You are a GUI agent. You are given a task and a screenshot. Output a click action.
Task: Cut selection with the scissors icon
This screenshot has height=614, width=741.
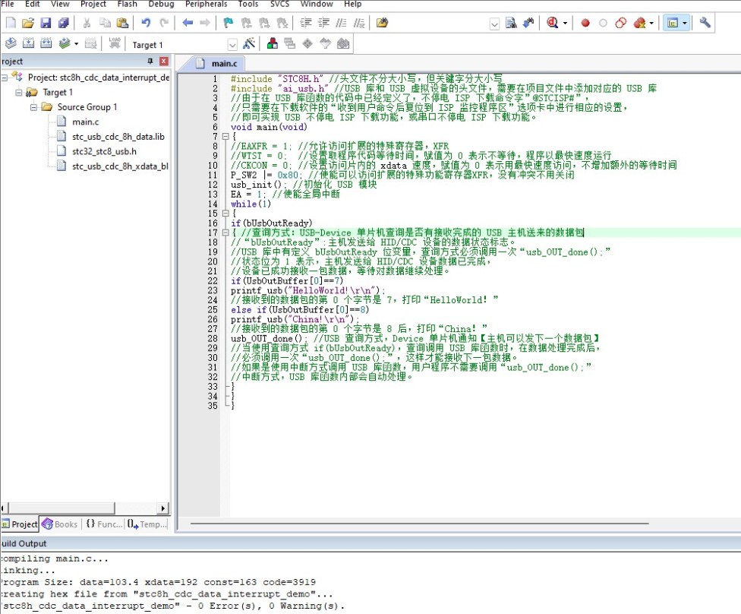click(87, 23)
